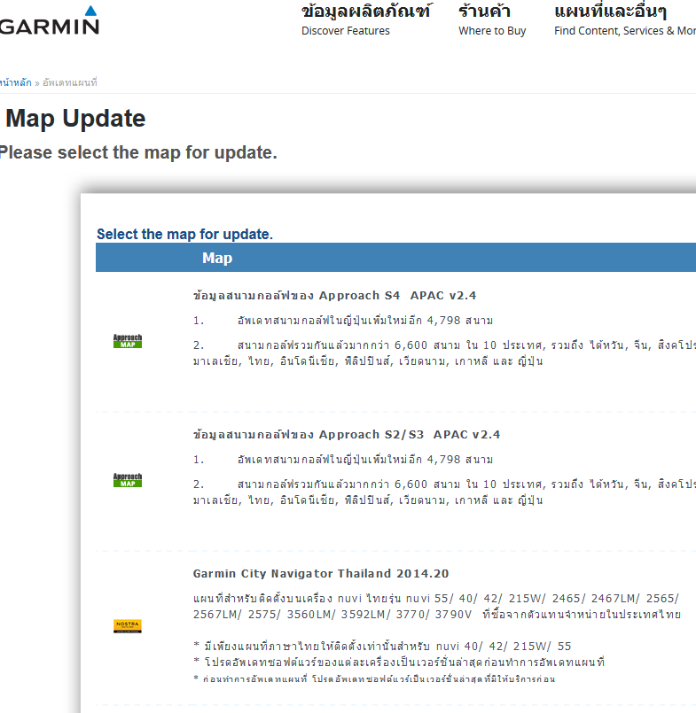The height and width of the screenshot is (713, 696).
Task: Click 'Please select the map for update.' text
Action: tap(138, 152)
